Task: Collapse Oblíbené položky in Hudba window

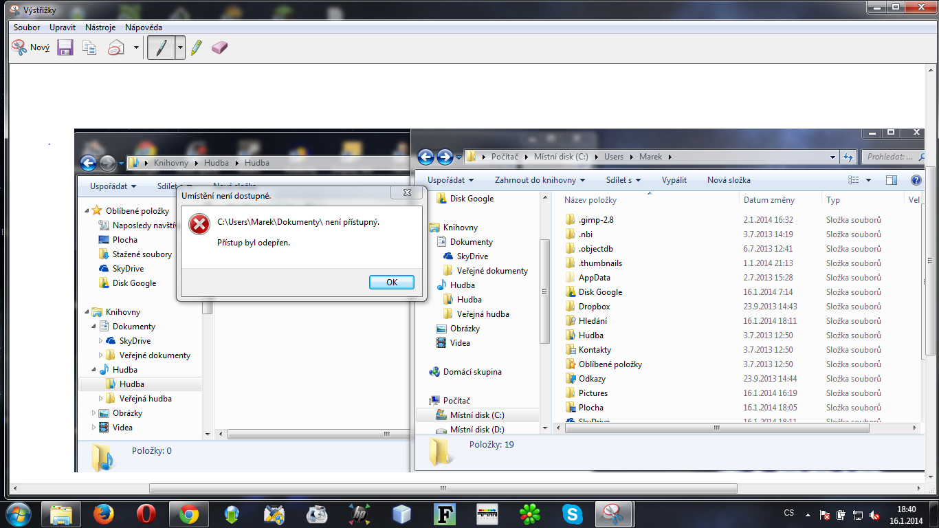Action: click(87, 210)
